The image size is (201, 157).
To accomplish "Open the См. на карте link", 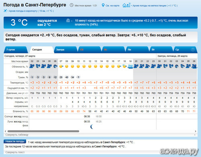I will 113,6.
